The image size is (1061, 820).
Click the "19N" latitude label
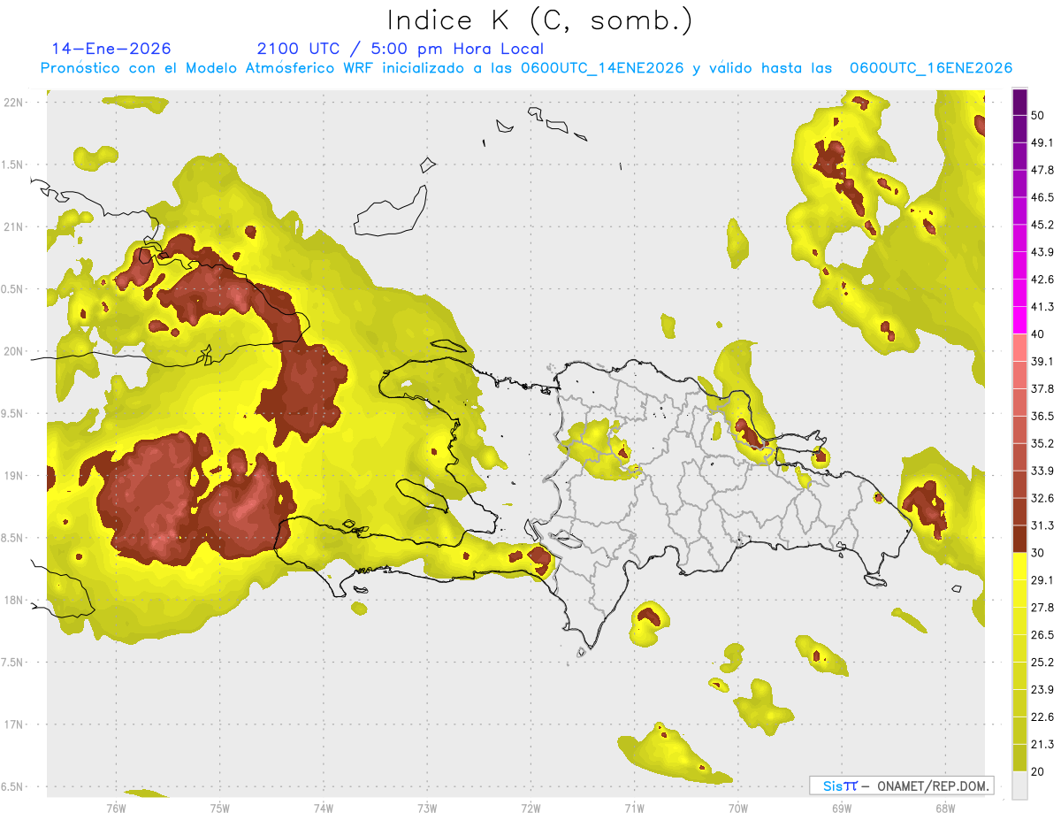click(13, 475)
